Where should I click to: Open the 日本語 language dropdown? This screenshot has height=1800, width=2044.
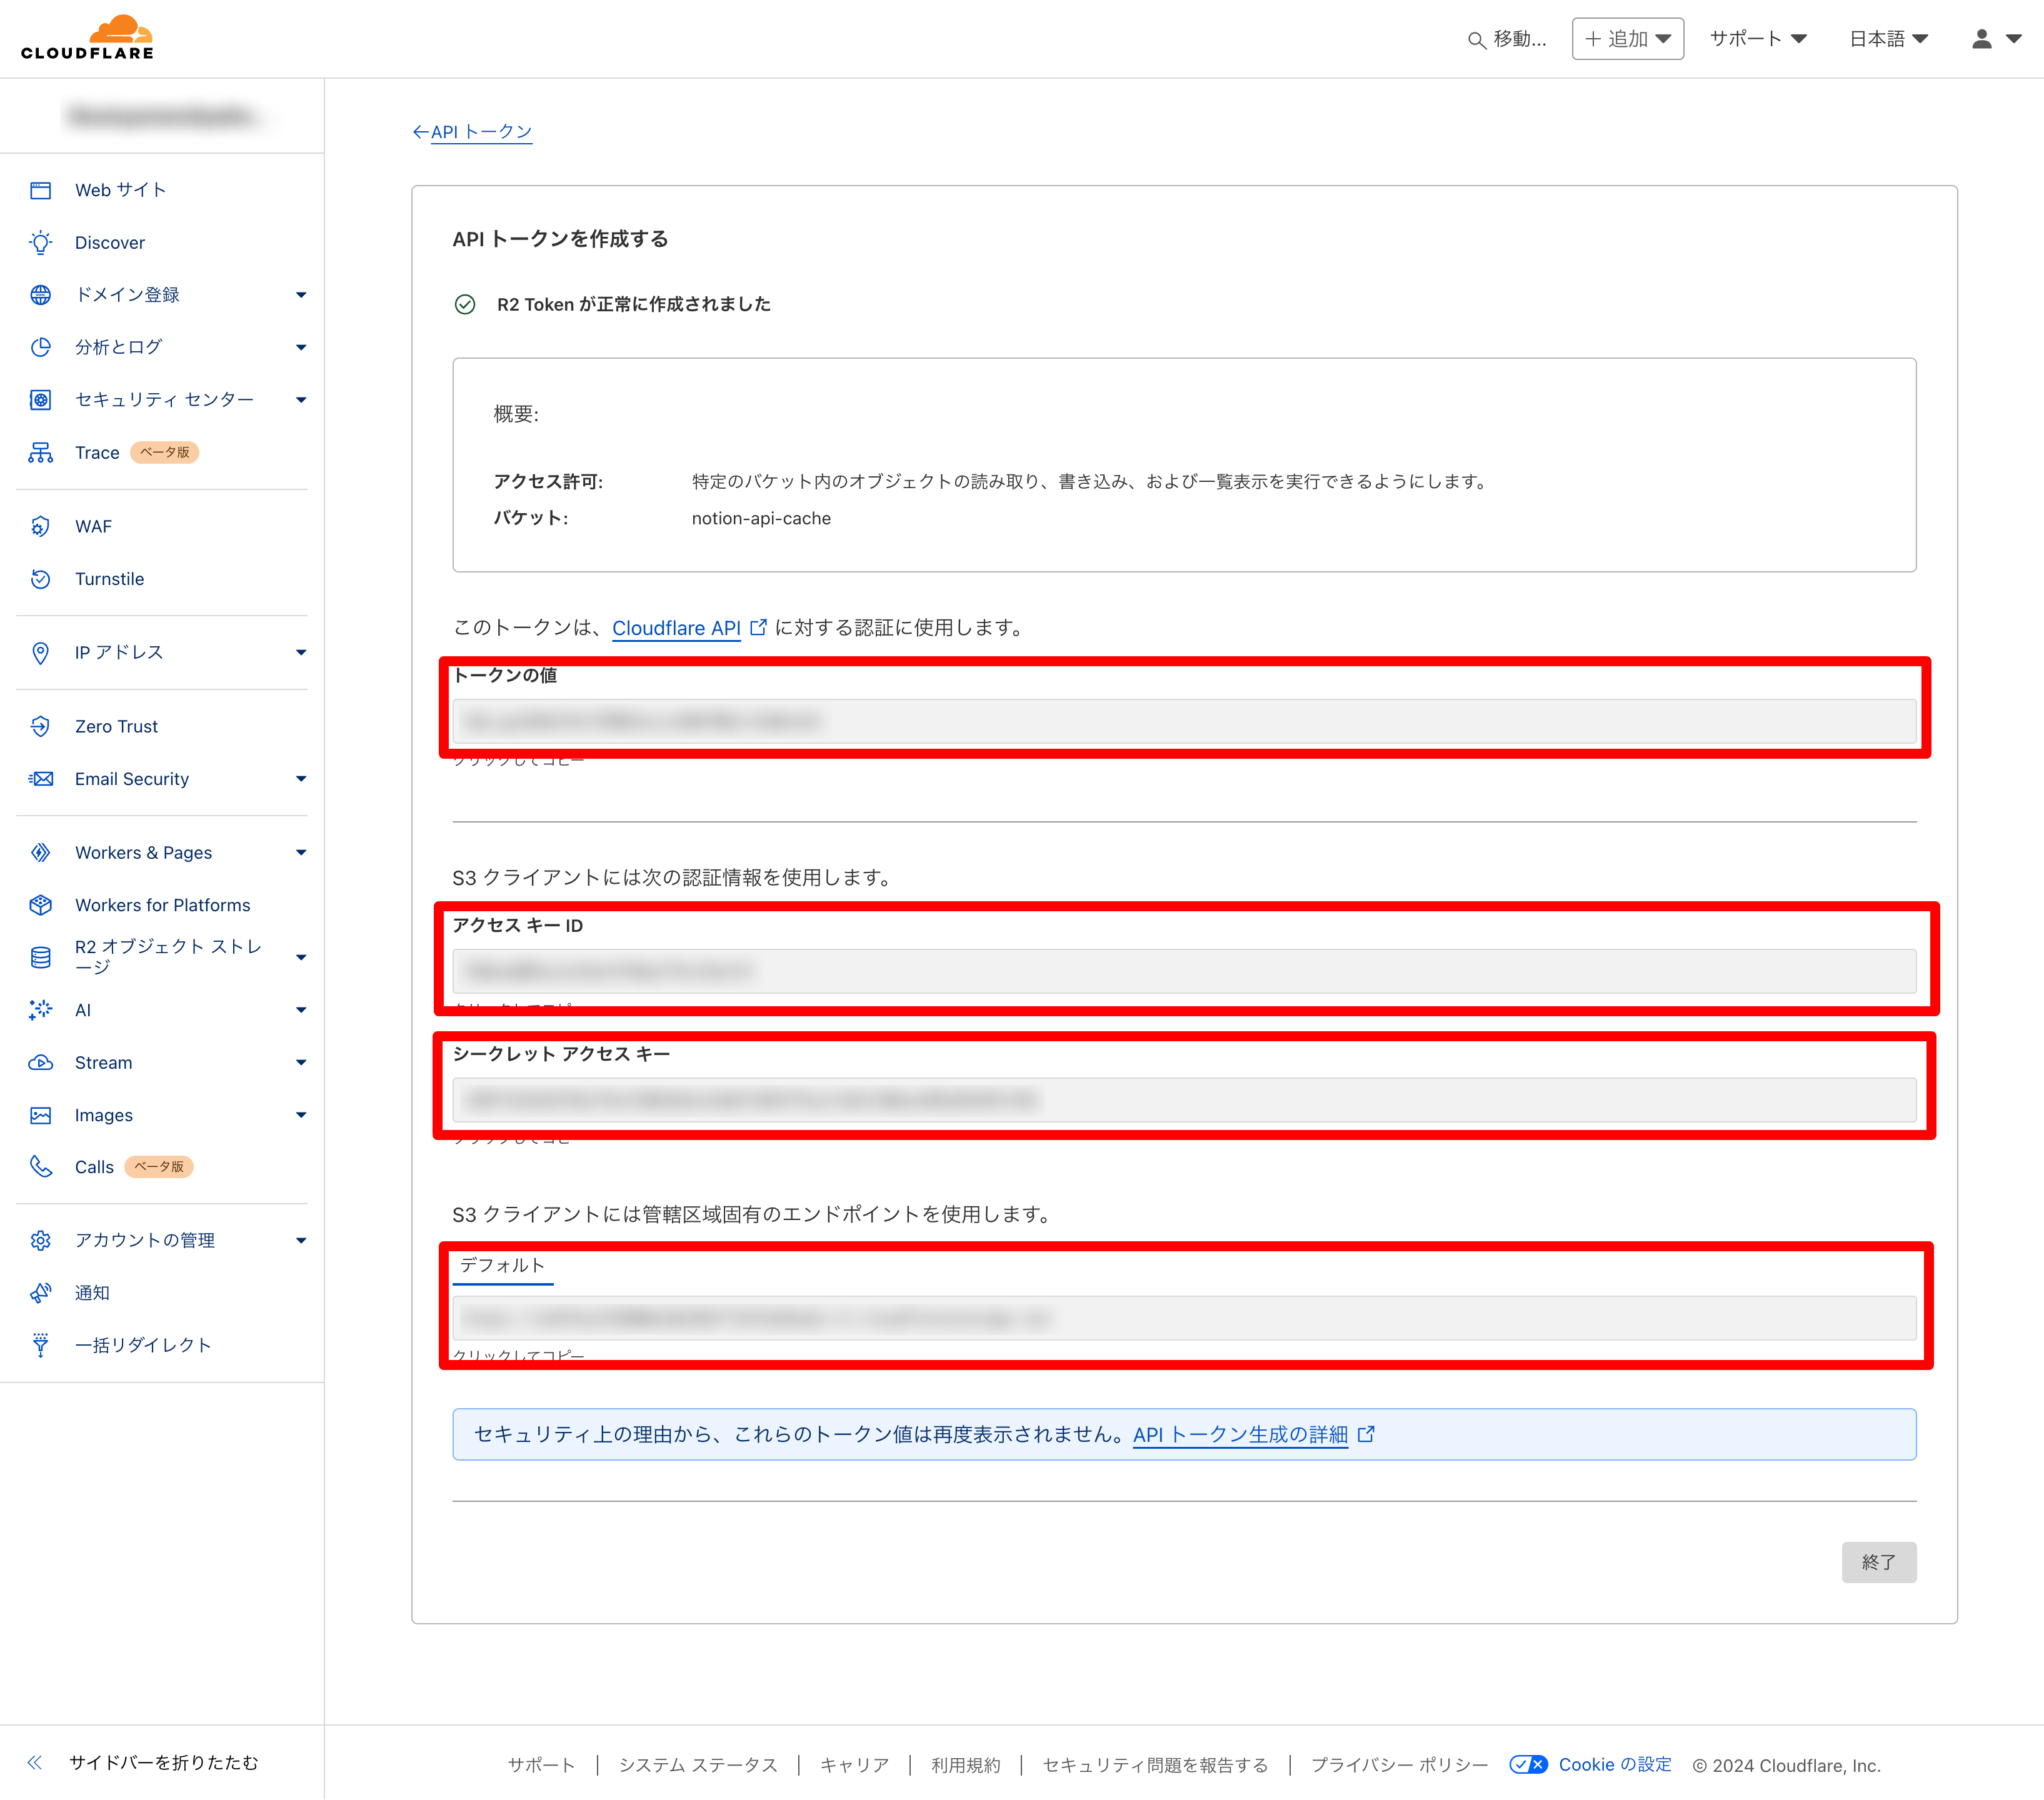[x=1888, y=39]
